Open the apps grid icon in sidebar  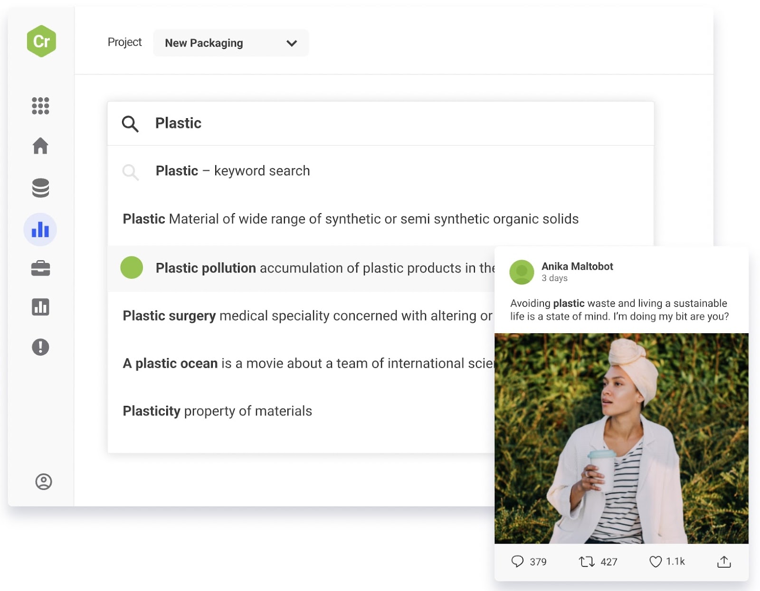click(41, 106)
